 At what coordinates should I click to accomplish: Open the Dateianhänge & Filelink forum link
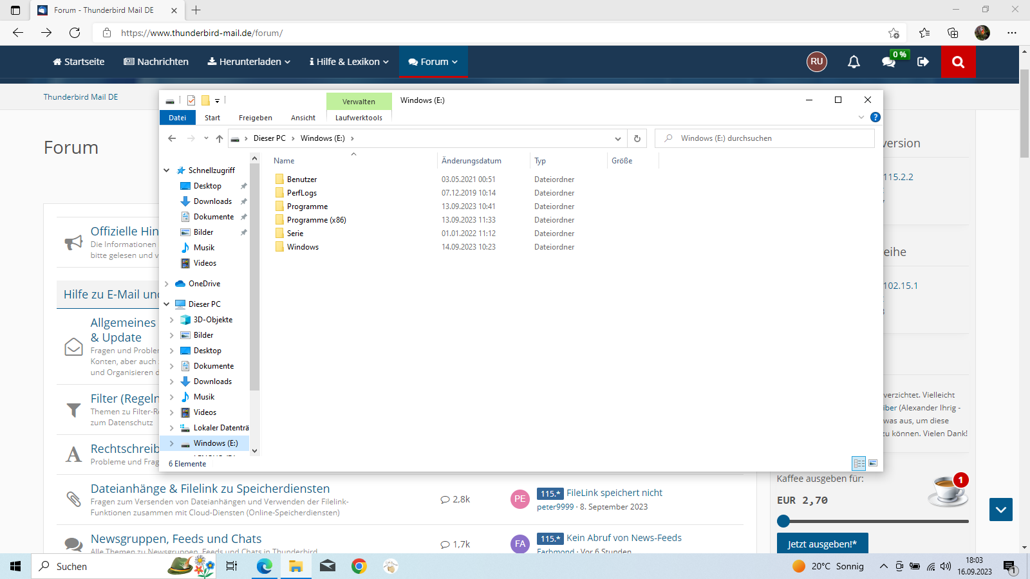click(210, 489)
